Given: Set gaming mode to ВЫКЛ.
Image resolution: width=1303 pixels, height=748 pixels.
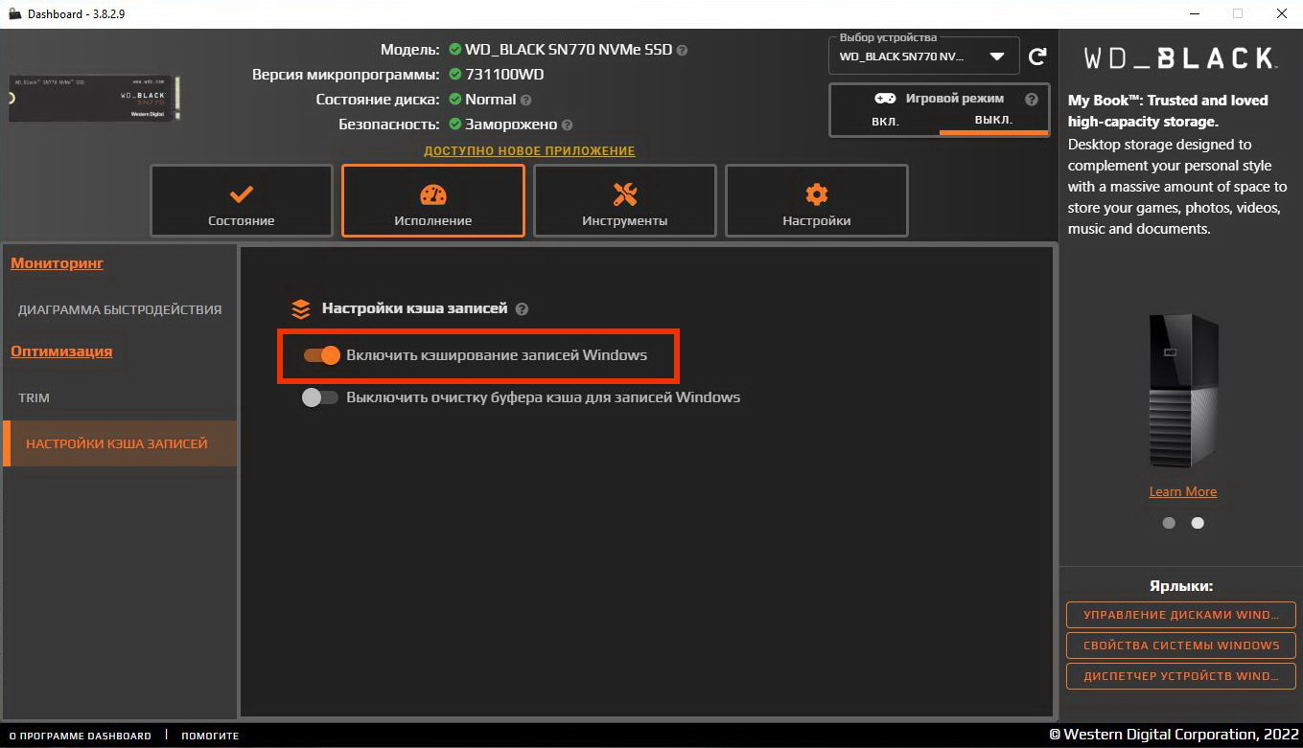Looking at the screenshot, I should (993, 122).
